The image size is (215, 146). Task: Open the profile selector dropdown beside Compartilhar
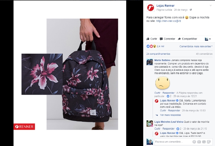pos(208,39)
